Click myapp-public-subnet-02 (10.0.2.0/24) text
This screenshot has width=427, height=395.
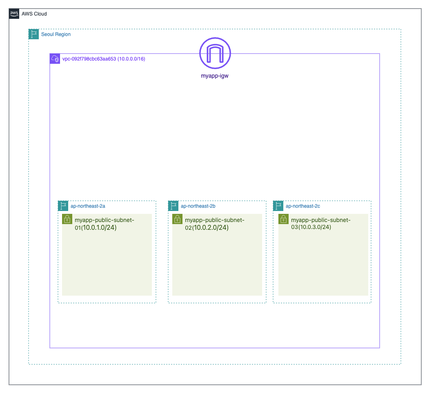click(215, 224)
